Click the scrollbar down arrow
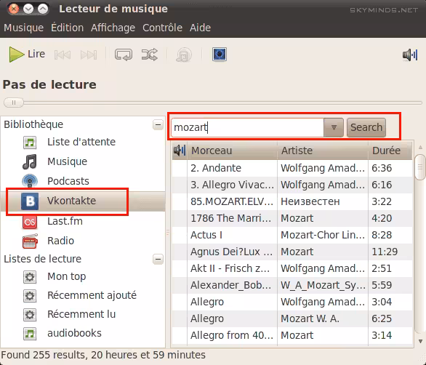The image size is (426, 365). 420,341
